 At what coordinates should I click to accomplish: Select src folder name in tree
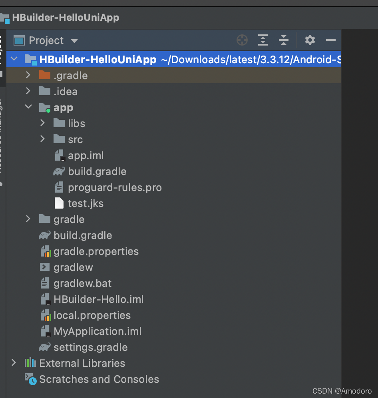76,139
